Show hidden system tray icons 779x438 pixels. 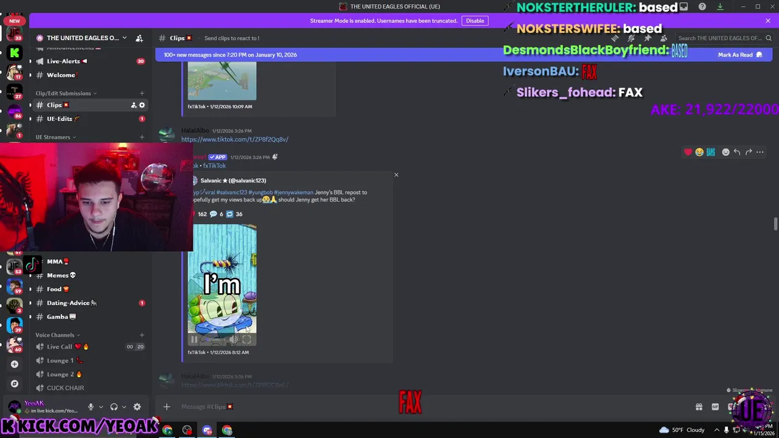716,430
